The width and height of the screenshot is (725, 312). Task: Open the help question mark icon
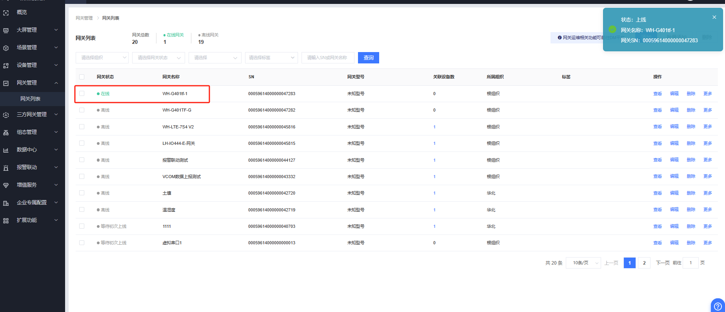click(x=718, y=306)
